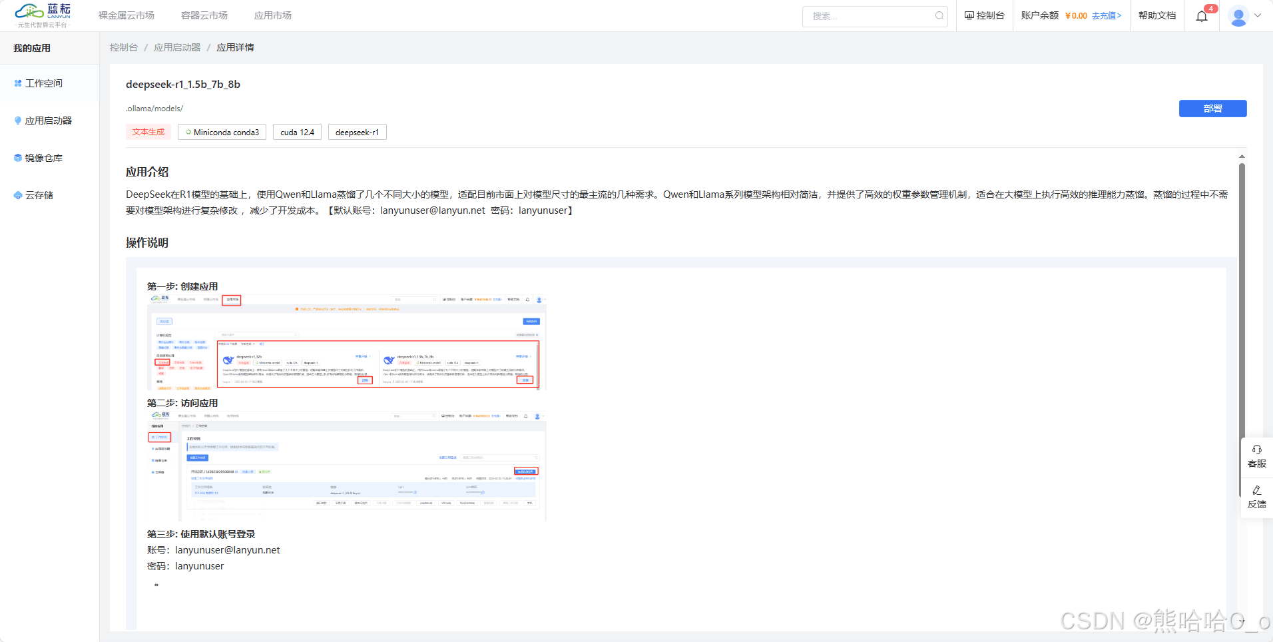This screenshot has width=1273, height=642.
Task: Click the content vertical scrollbar
Action: click(x=1242, y=330)
